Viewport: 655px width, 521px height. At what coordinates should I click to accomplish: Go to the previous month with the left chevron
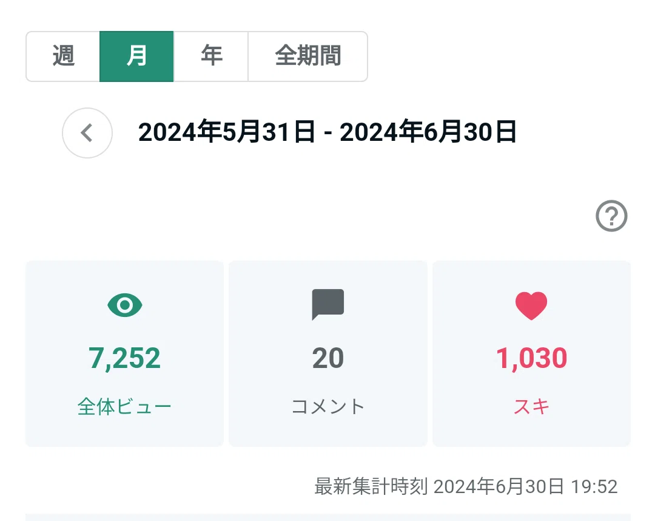coord(87,133)
